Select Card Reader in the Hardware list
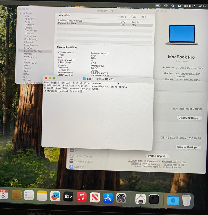The width and height of the screenshot is (208, 215). pos(31,31)
